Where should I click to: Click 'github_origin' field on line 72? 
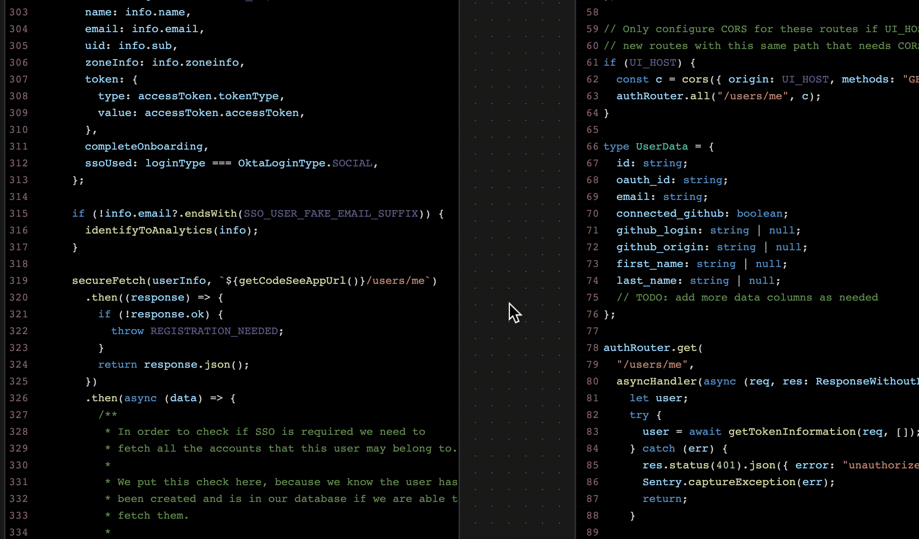660,247
